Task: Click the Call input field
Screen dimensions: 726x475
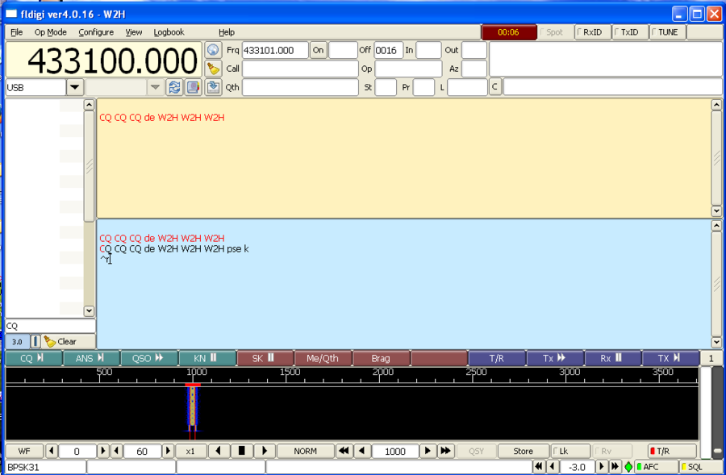Action: click(299, 69)
